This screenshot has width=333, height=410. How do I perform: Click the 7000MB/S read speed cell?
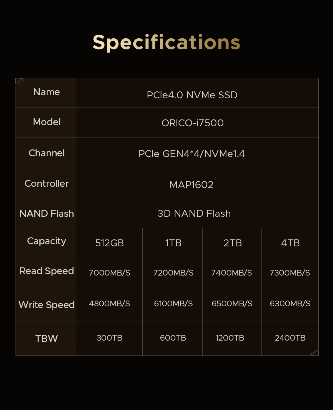point(109,273)
